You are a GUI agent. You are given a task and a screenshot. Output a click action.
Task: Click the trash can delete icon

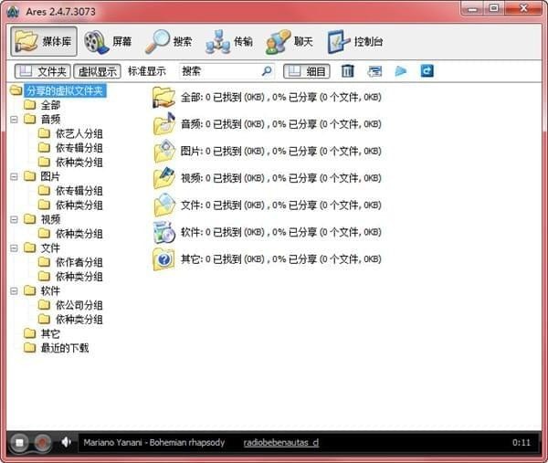(348, 71)
